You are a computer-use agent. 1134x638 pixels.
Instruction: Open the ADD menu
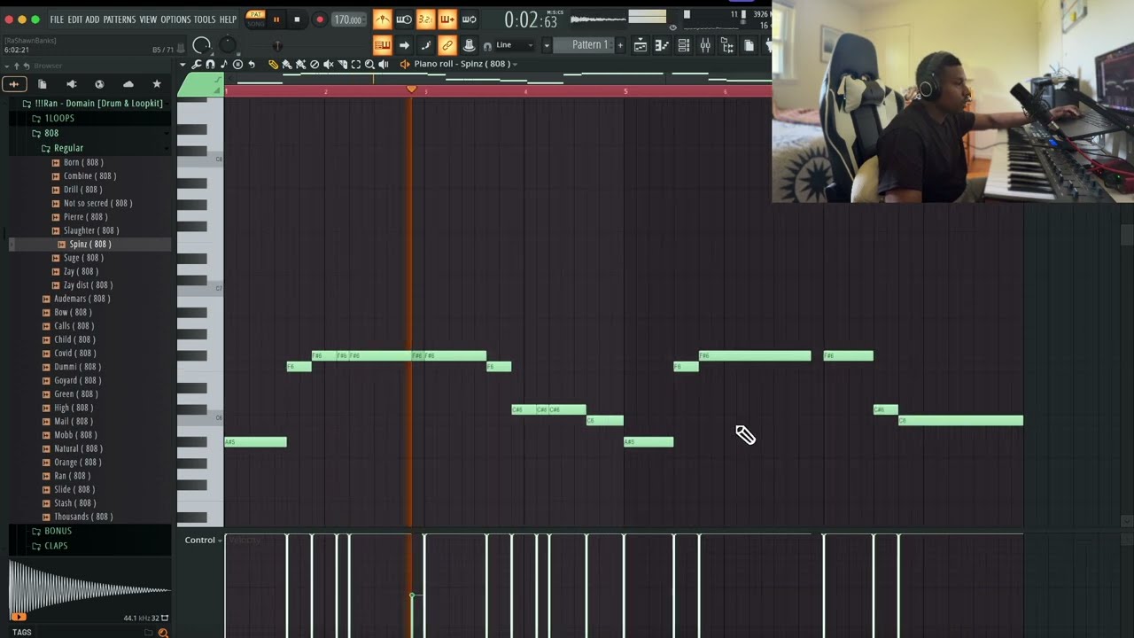[x=92, y=19]
